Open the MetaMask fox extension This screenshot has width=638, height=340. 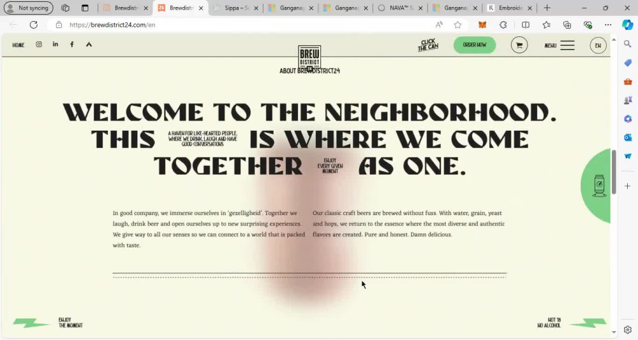(x=482, y=25)
